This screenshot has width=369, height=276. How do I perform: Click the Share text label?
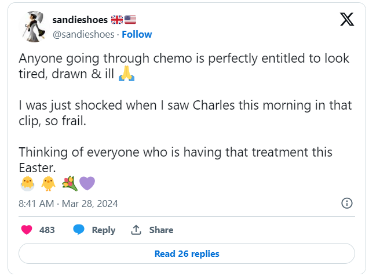pos(161,230)
